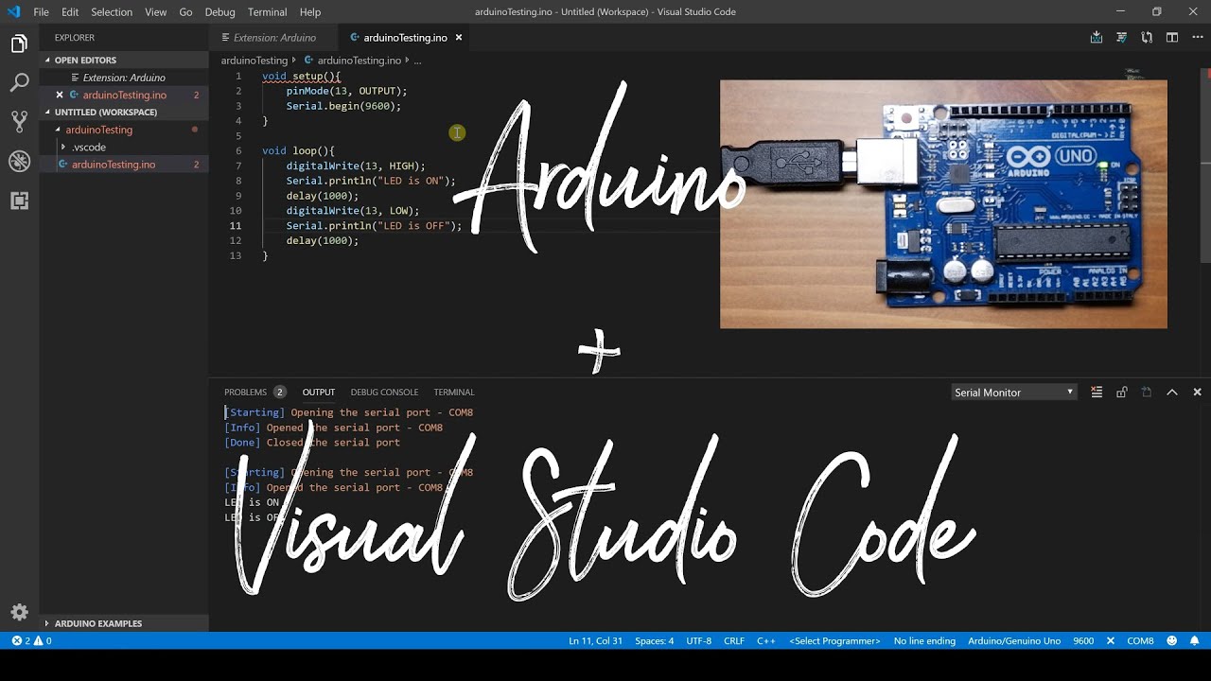Open the Source Control view
The height and width of the screenshot is (681, 1211).
point(19,122)
